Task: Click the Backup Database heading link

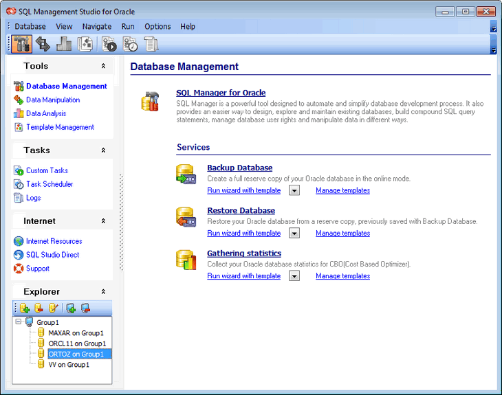Action: coord(240,168)
